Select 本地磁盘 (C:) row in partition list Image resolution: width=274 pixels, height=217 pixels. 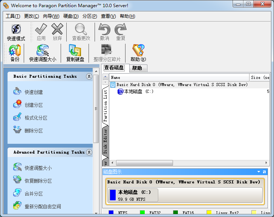click(190, 91)
